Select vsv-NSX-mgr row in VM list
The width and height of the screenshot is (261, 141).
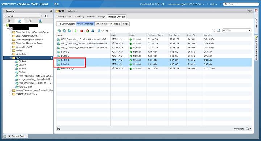pos(154,68)
